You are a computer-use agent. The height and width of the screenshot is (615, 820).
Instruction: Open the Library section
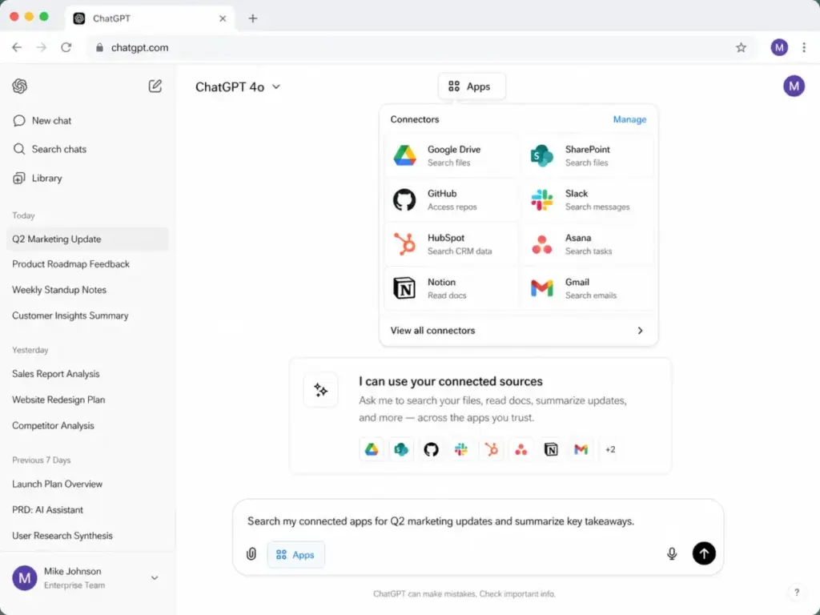tap(37, 179)
